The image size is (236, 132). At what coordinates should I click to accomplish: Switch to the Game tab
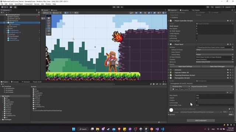54,10
